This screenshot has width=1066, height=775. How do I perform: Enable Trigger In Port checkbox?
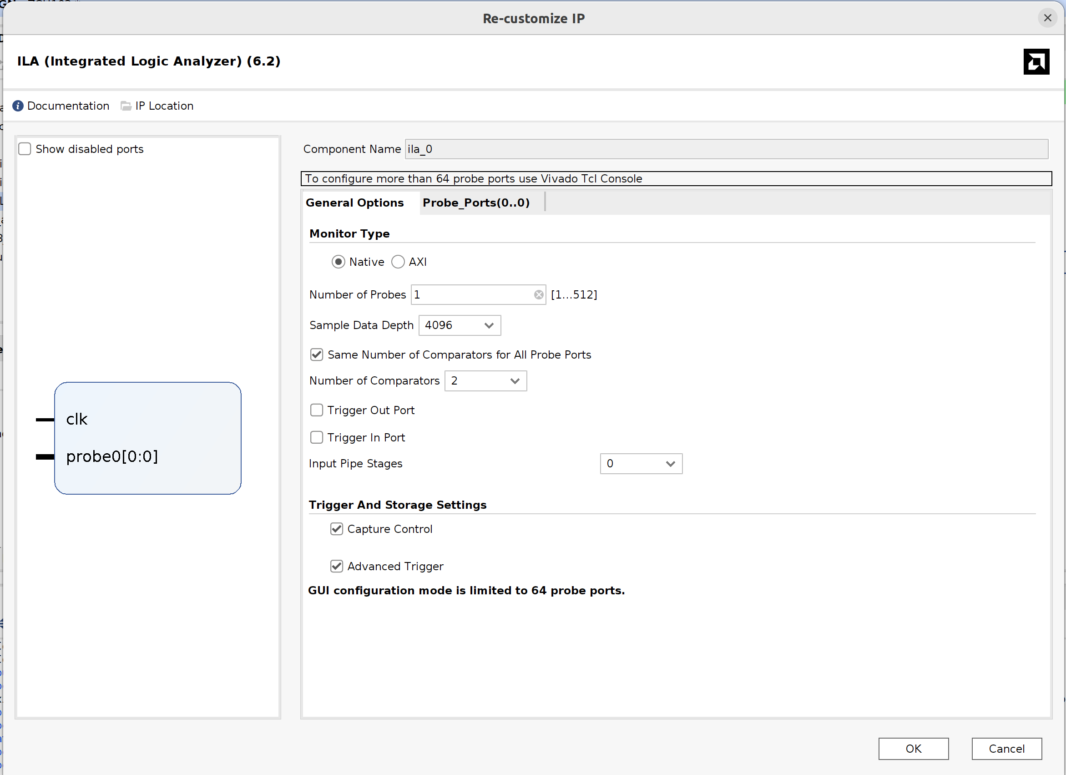(x=317, y=437)
